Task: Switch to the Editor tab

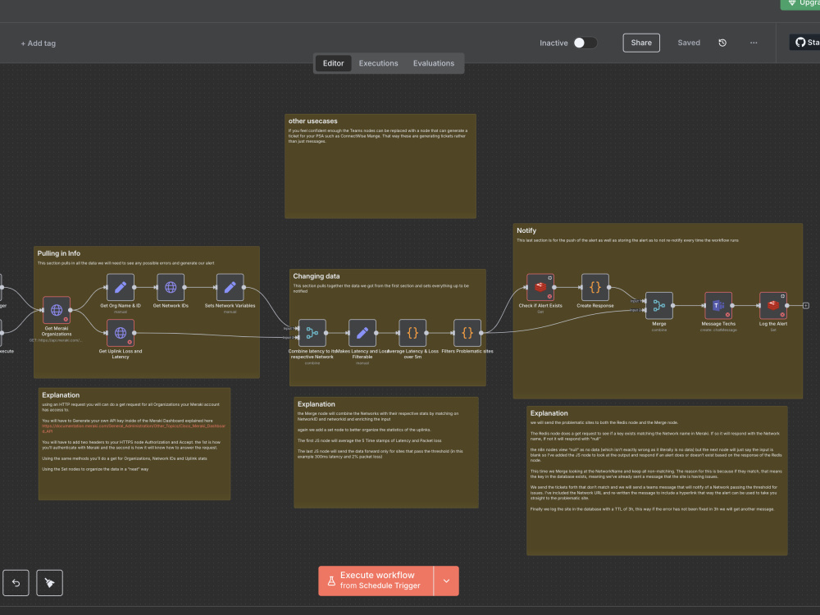Action: tap(333, 63)
